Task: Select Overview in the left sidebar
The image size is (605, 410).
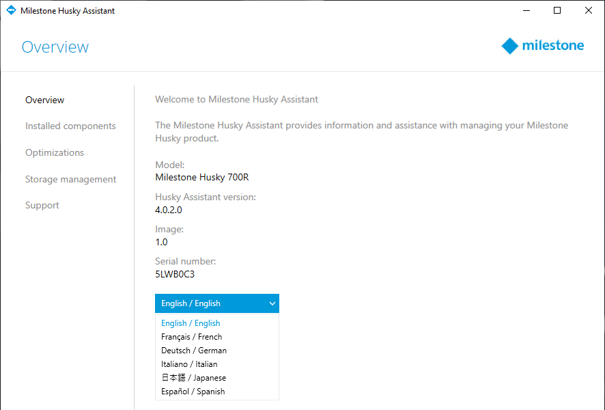Action: coord(45,100)
